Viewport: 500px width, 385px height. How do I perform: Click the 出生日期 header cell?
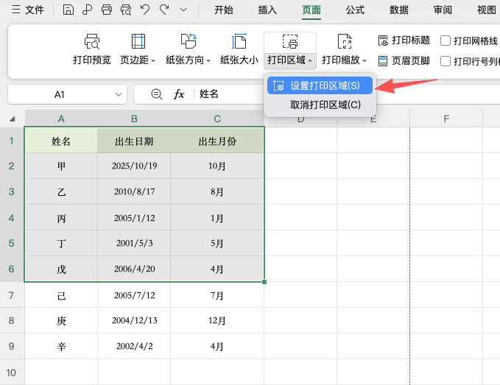pyautogui.click(x=134, y=141)
